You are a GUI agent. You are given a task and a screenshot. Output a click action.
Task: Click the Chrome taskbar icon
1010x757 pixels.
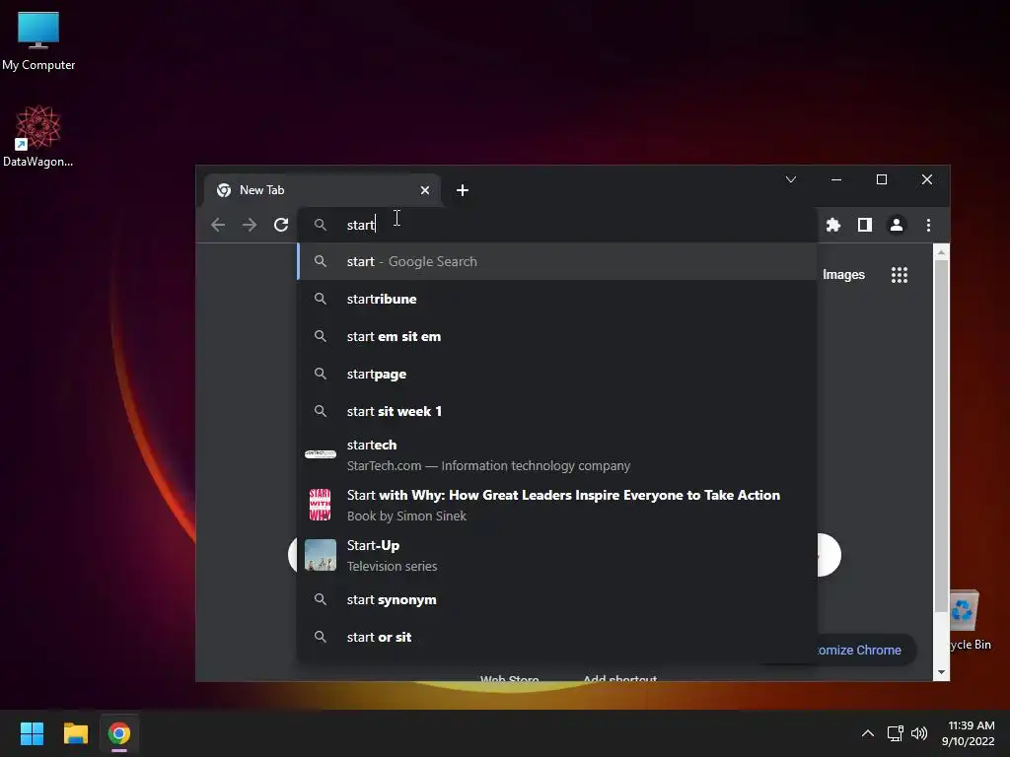tap(119, 733)
